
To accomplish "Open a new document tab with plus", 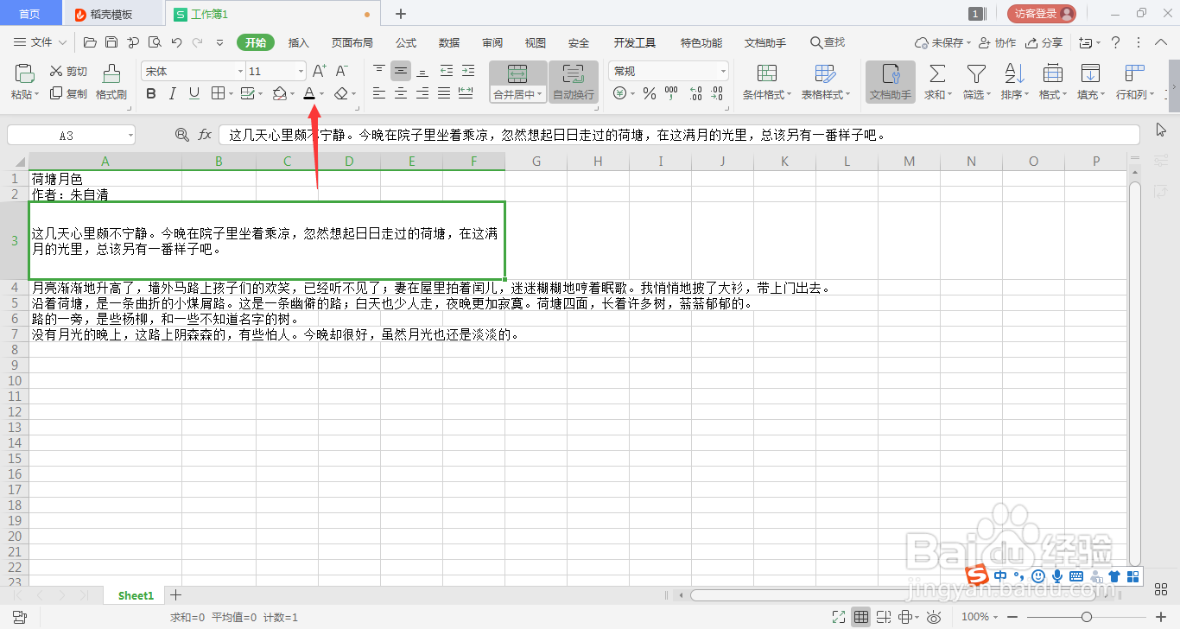I will [x=401, y=14].
